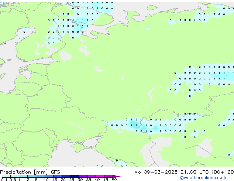Screen dimensions: 234x181
Task: Click the 10 to 15 mm legend swatch
Action: click(x=49, y=176)
